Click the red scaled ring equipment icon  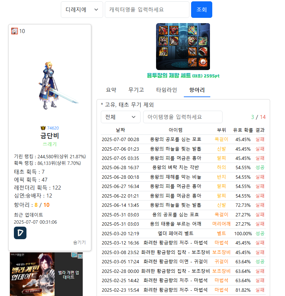203,52
